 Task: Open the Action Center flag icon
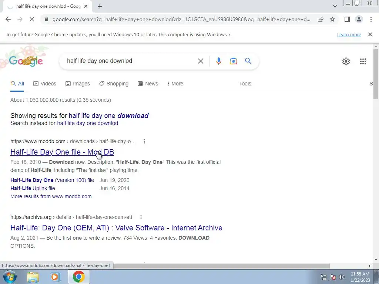coord(333,277)
